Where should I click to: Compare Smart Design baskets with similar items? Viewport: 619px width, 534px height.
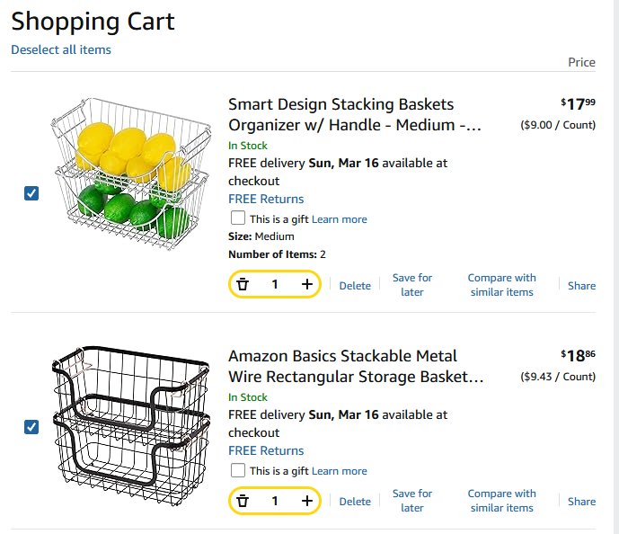[501, 285]
